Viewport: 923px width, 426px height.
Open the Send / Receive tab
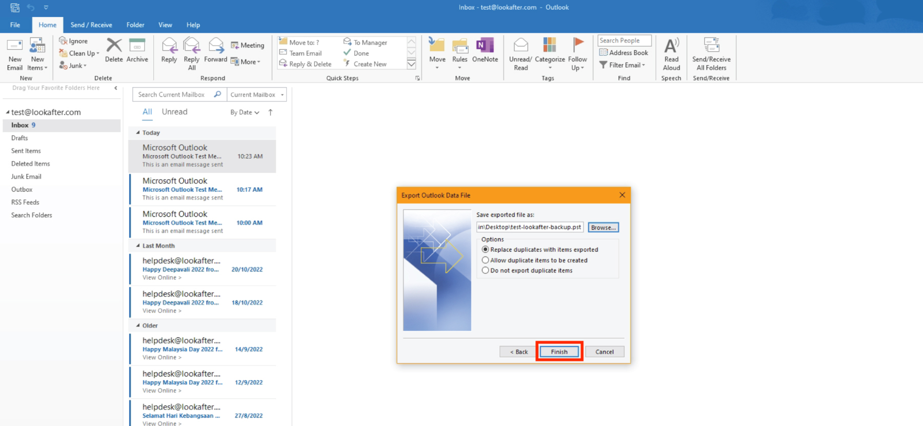[x=91, y=25]
